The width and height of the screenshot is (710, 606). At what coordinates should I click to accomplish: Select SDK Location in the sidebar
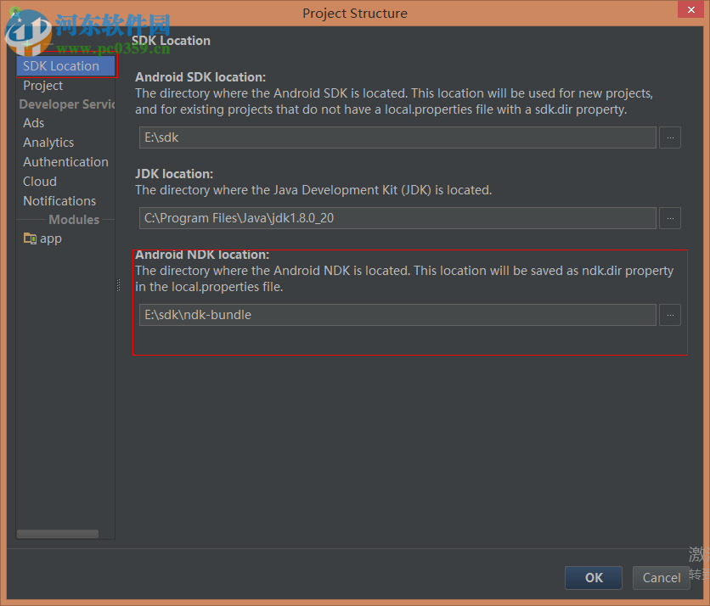[x=66, y=66]
